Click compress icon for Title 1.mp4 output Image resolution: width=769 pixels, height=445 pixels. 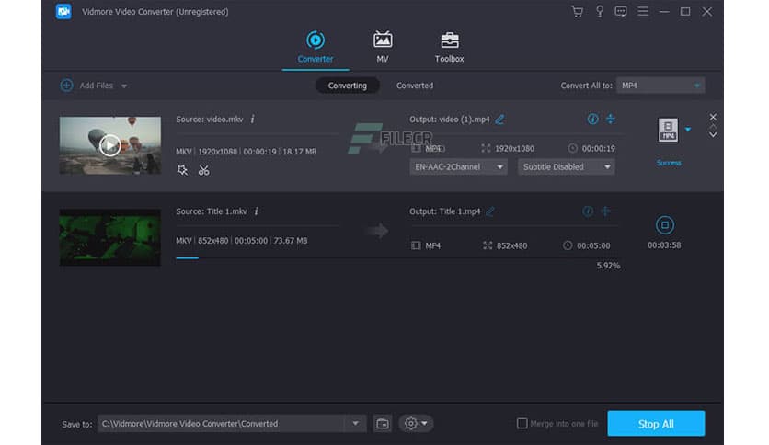point(605,211)
